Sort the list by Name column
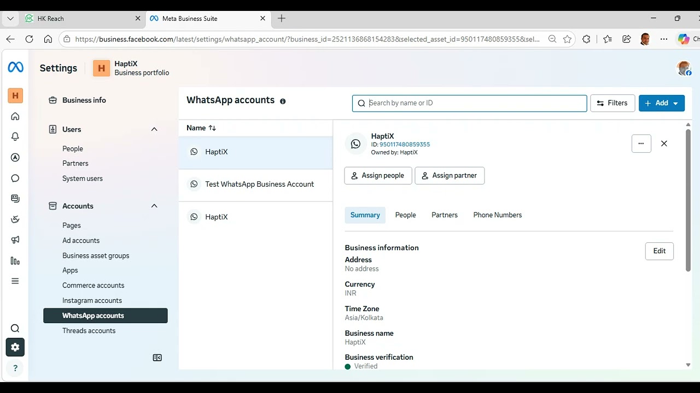This screenshot has width=700, height=393. [201, 128]
